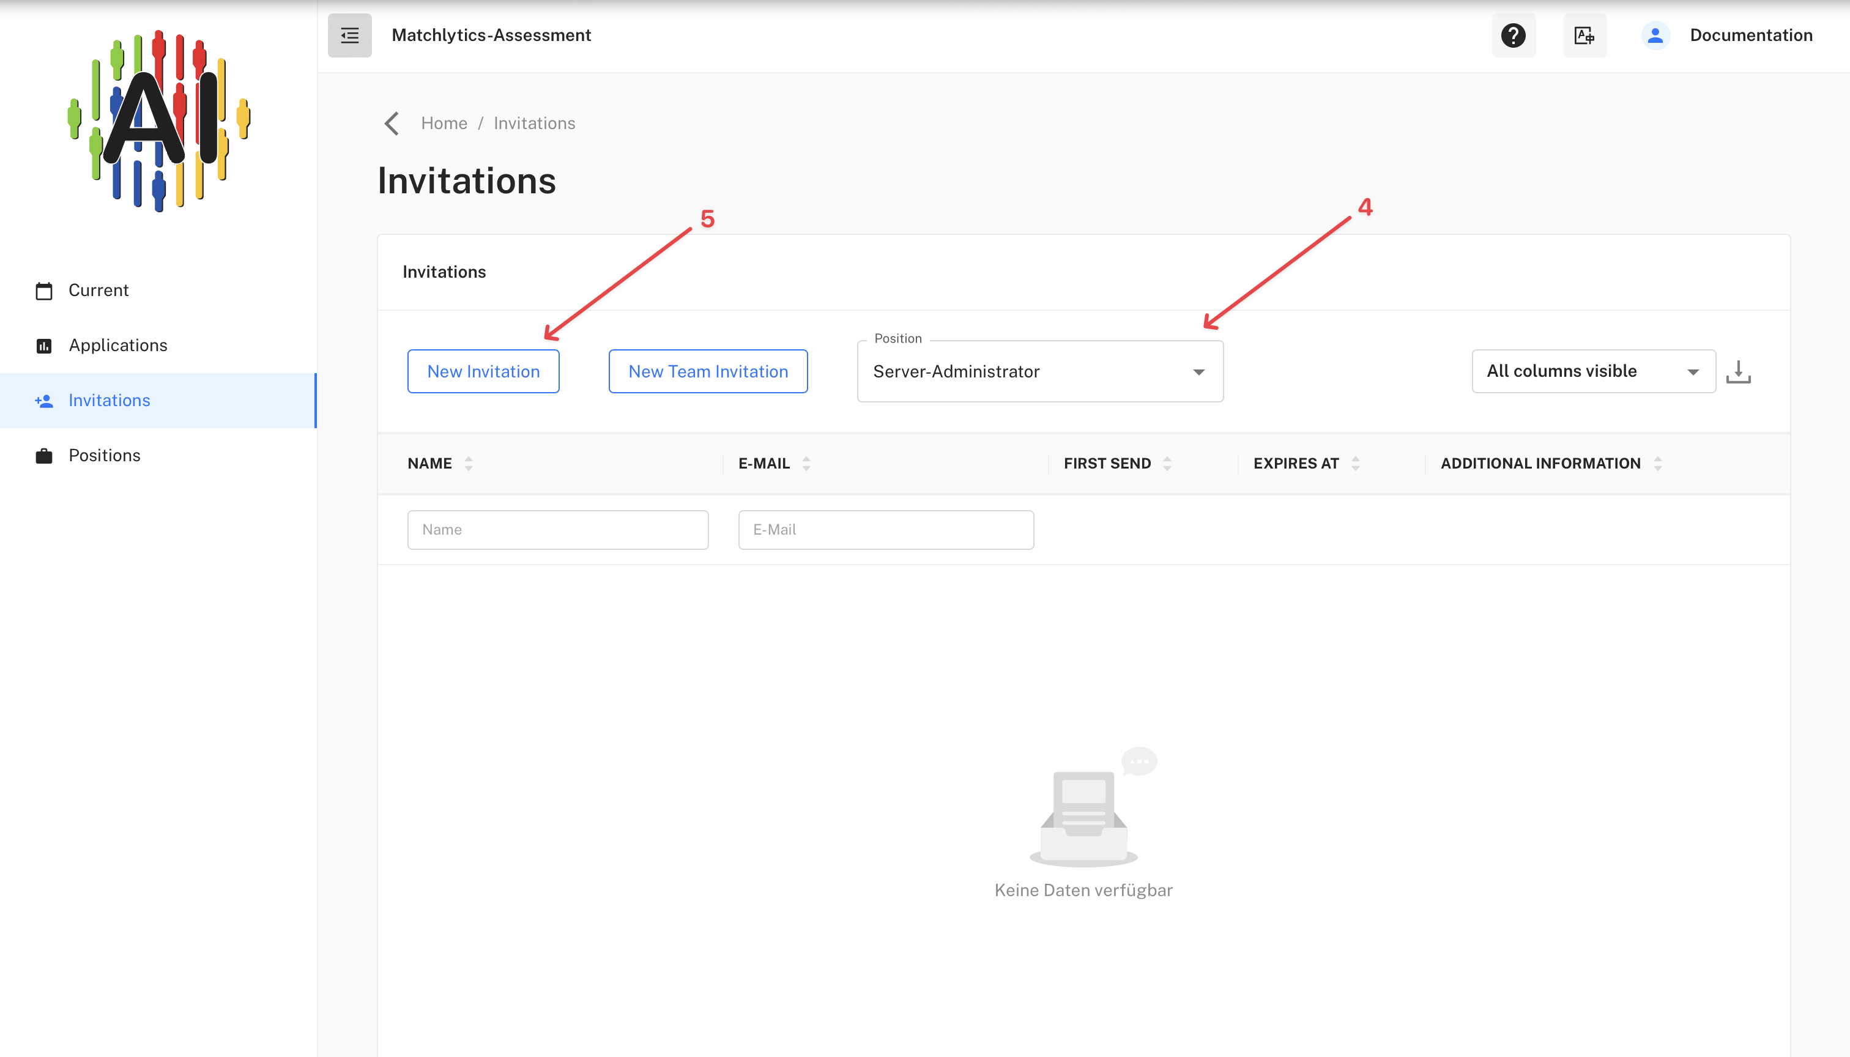Viewport: 1850px width, 1057px height.
Task: Open the Position dropdown Server-Administrator
Action: (1040, 372)
